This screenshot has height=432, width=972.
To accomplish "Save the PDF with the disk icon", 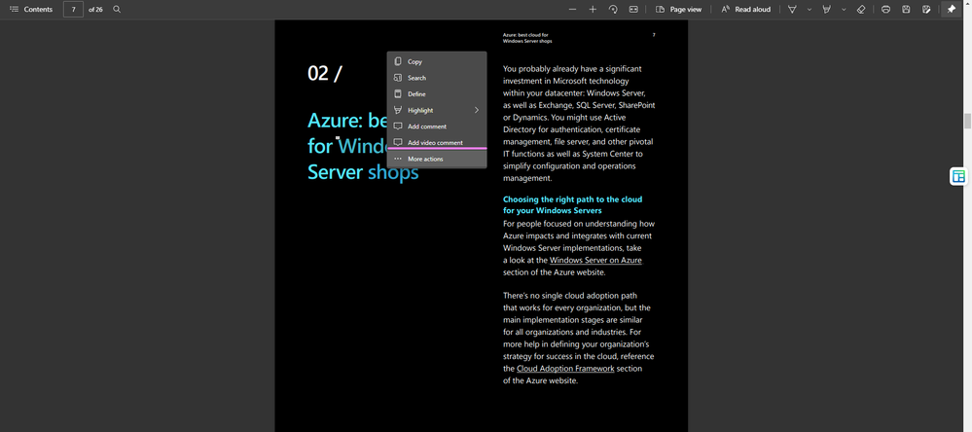I will (906, 10).
